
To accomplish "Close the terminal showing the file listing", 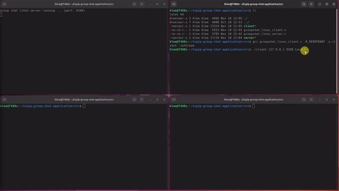I will coord(334,4).
